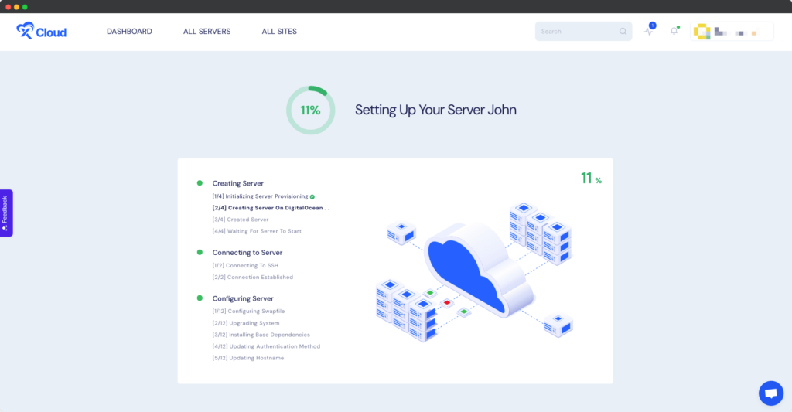The width and height of the screenshot is (792, 412).
Task: Open the chat support bubble
Action: coord(770,393)
